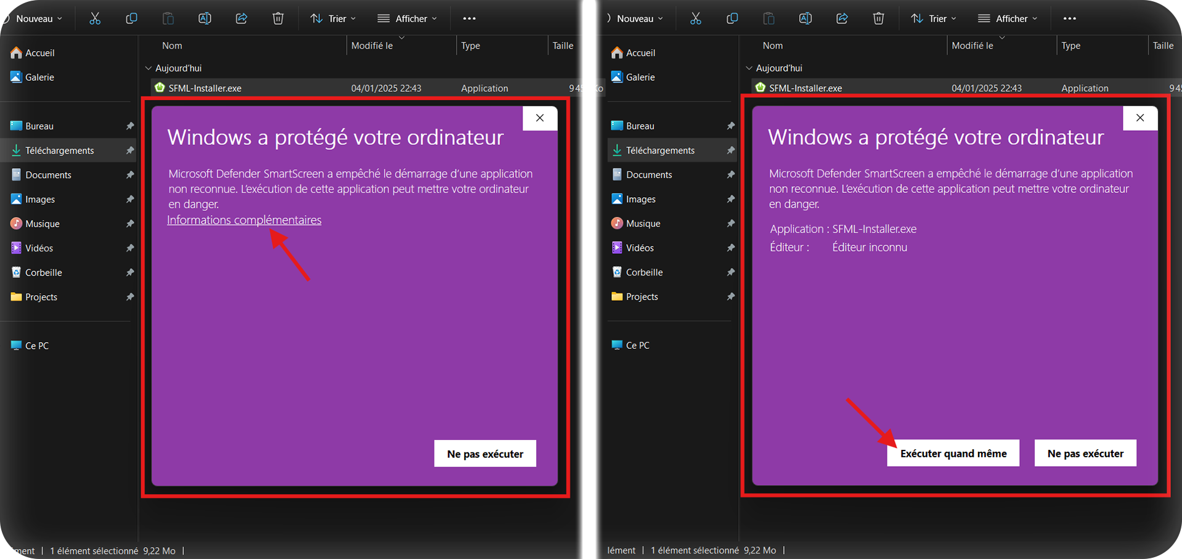Viewport: 1182px width, 559px height.
Task: Open Accueil in right sidebar
Action: [634, 53]
